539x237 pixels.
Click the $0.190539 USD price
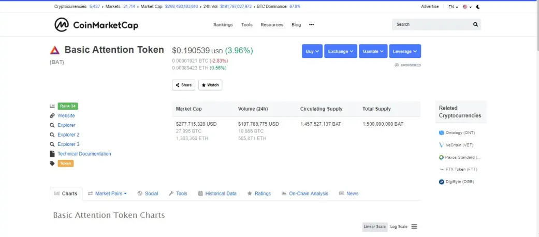197,51
